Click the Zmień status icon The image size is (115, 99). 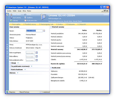coord(11,14)
